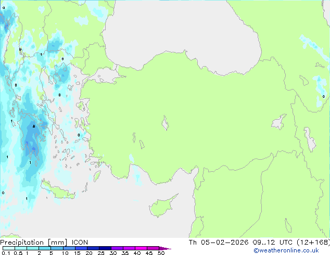Click the 'Precipitation [mm]' title text
The height and width of the screenshot is (255, 330).
coord(34,243)
